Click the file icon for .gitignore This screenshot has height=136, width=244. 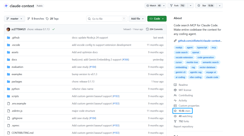9,118
